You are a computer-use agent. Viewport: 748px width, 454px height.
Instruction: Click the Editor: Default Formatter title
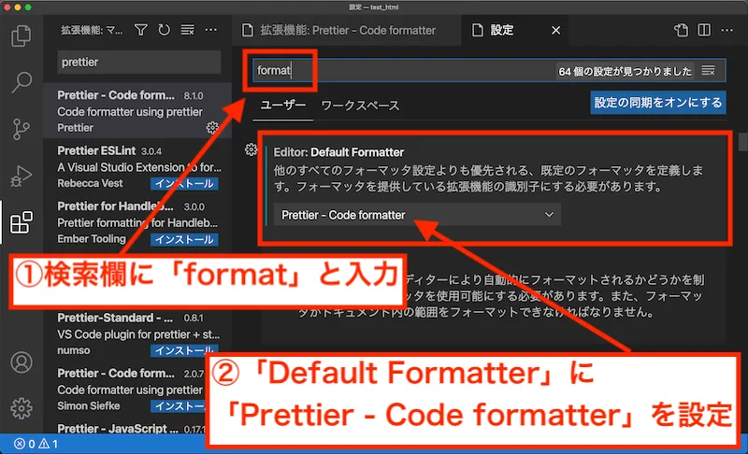[338, 152]
